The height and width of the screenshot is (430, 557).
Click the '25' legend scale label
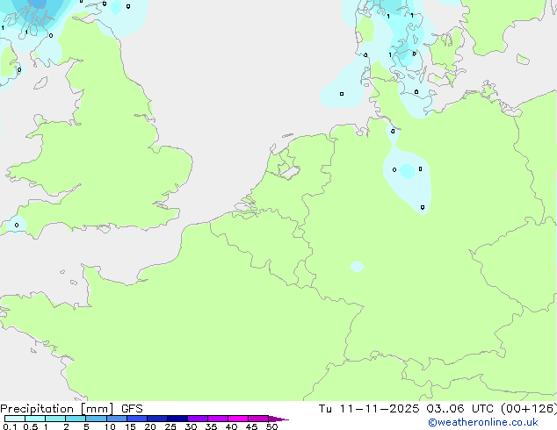point(170,426)
